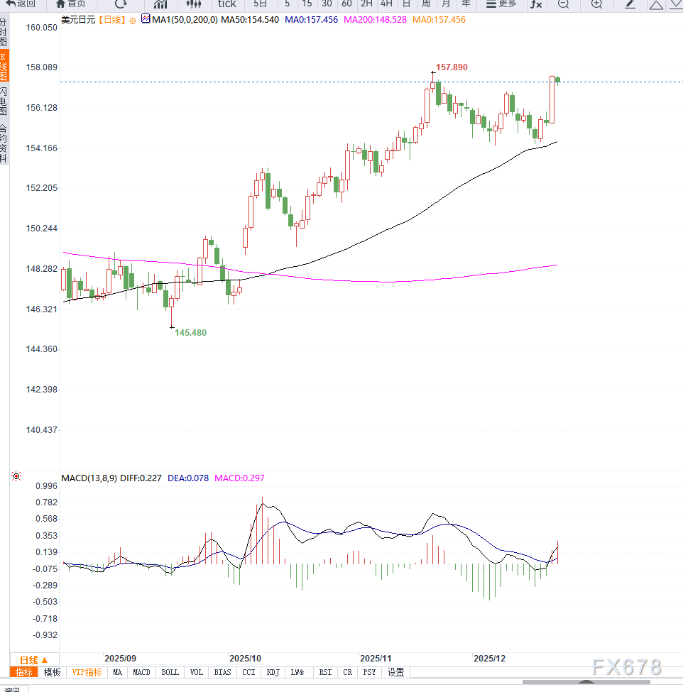Click the fx formula icon

pyautogui.click(x=537, y=4)
